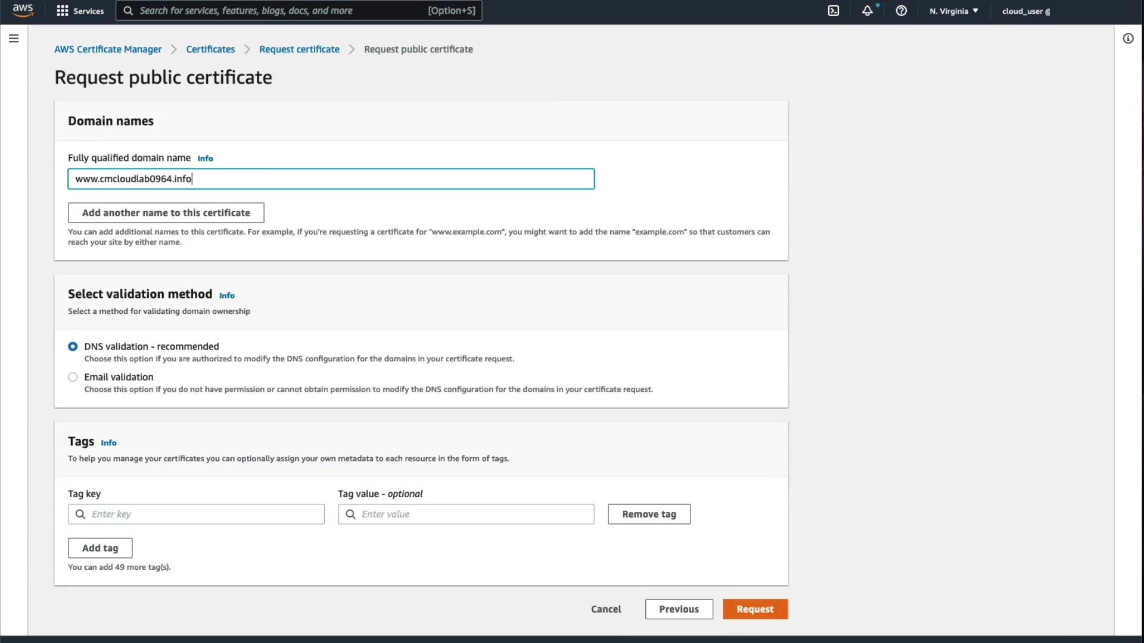The width and height of the screenshot is (1144, 643).
Task: Open the cloud_user account menu
Action: [x=1025, y=11]
